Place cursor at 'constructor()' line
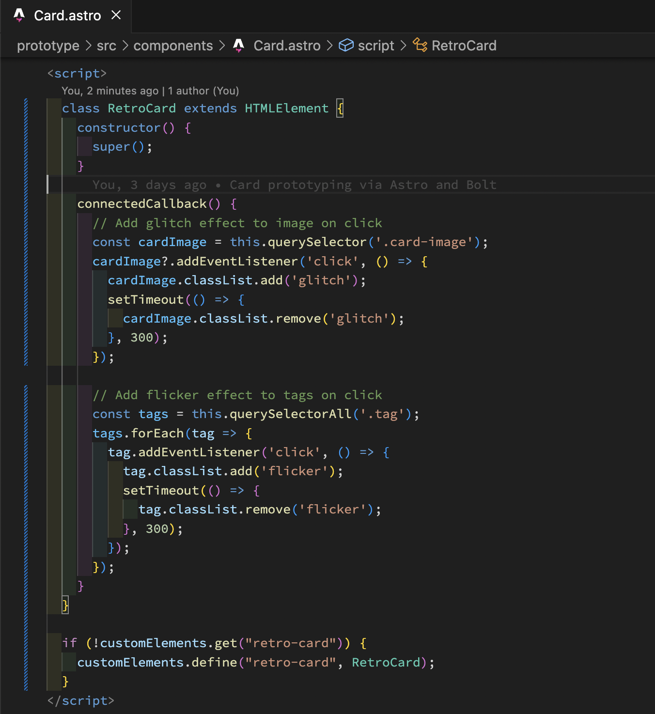 point(134,127)
